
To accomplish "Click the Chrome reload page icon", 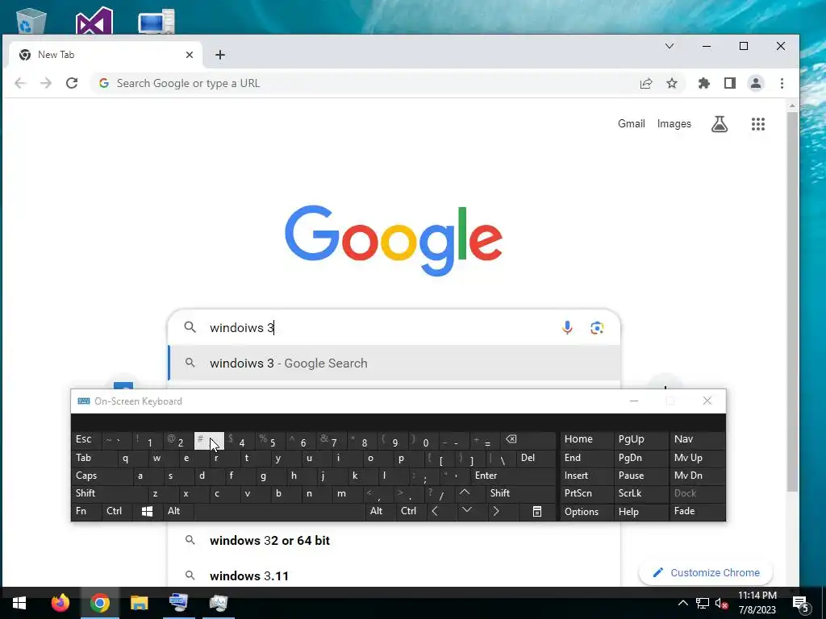I will pyautogui.click(x=72, y=83).
